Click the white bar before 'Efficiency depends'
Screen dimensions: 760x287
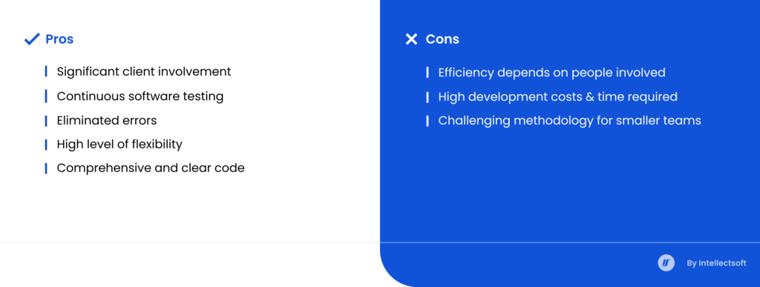click(427, 73)
